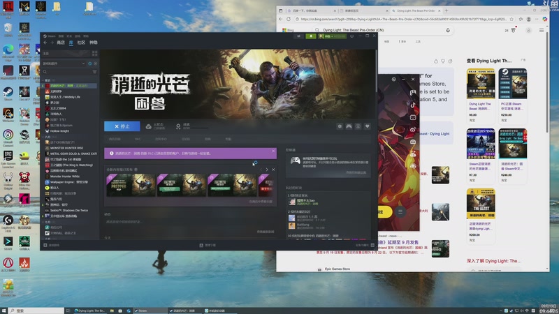Go forward with Steam's right arrow
Image resolution: width=559 pixels, height=314 pixels.
click(52, 43)
